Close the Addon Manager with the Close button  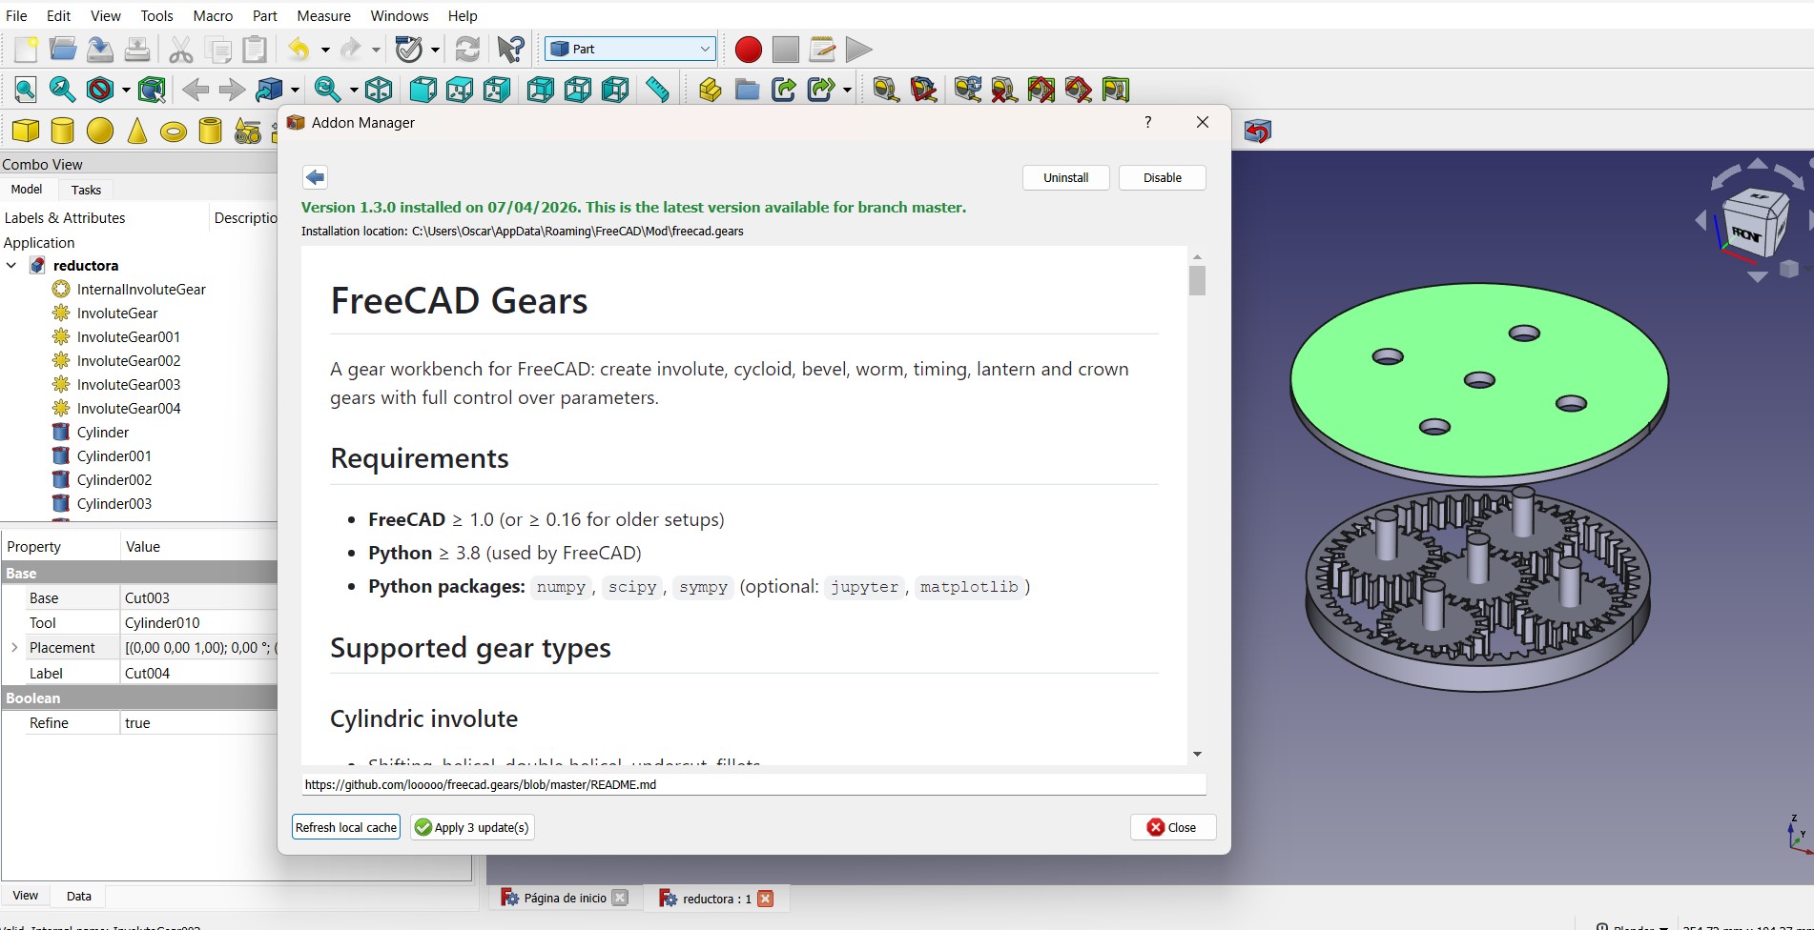1172,827
